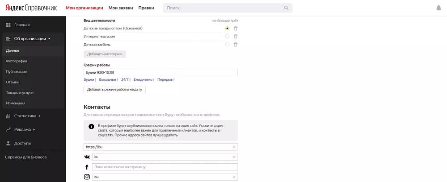Delete the Детская мебель category

point(236,45)
